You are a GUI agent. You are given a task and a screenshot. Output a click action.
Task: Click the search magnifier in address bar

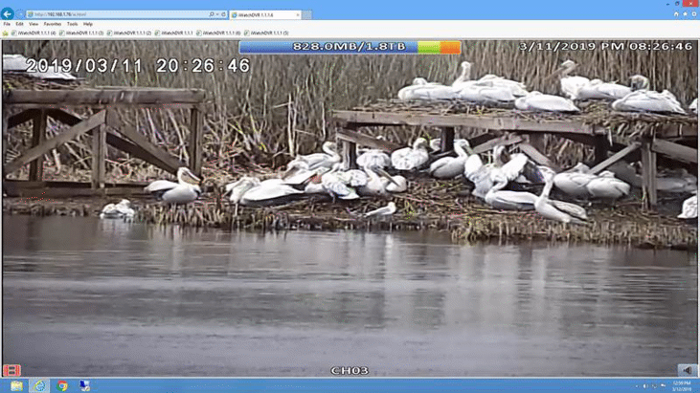click(212, 14)
